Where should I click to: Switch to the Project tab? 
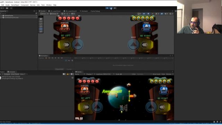point(2,72)
